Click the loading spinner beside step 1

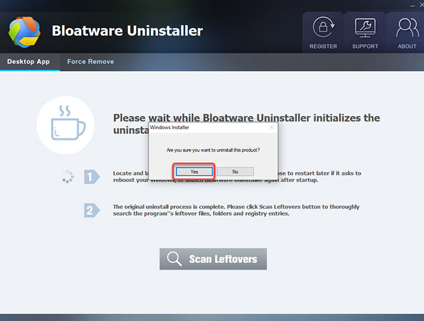pyautogui.click(x=67, y=177)
